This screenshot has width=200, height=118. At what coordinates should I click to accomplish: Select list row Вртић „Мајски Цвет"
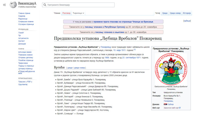pos(83,110)
